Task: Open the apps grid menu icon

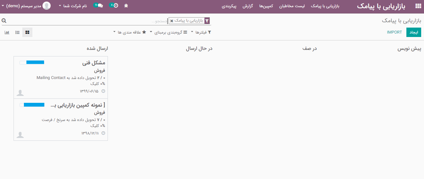Action: (x=418, y=6)
